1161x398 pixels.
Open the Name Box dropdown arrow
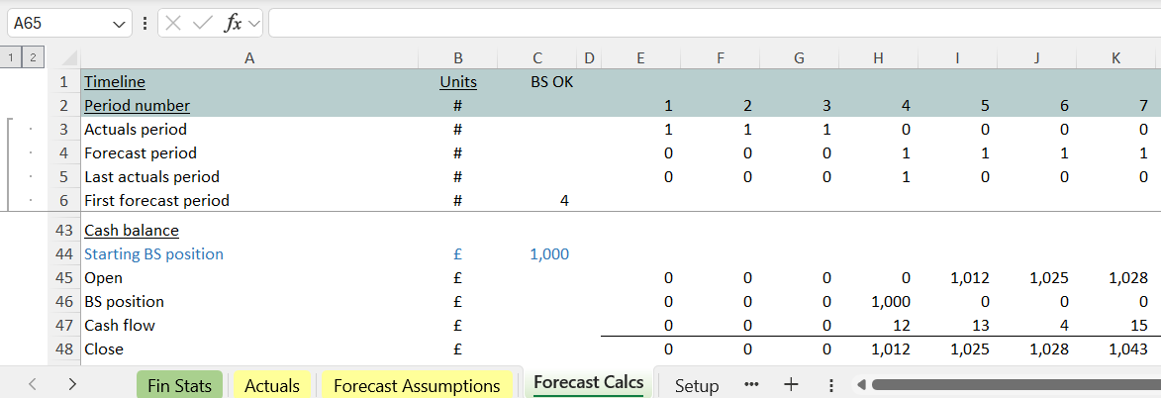[120, 23]
